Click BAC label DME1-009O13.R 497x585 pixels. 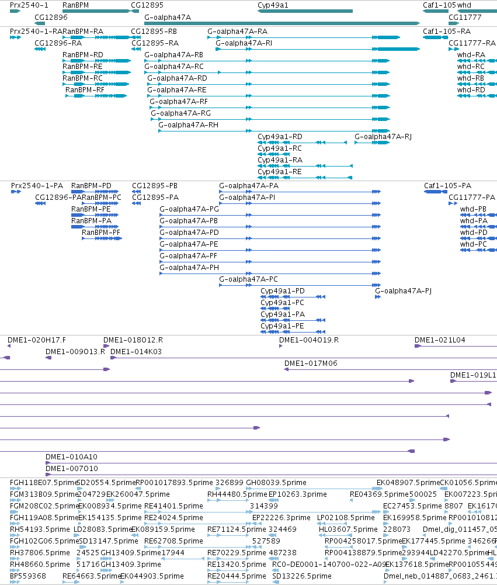(75, 352)
